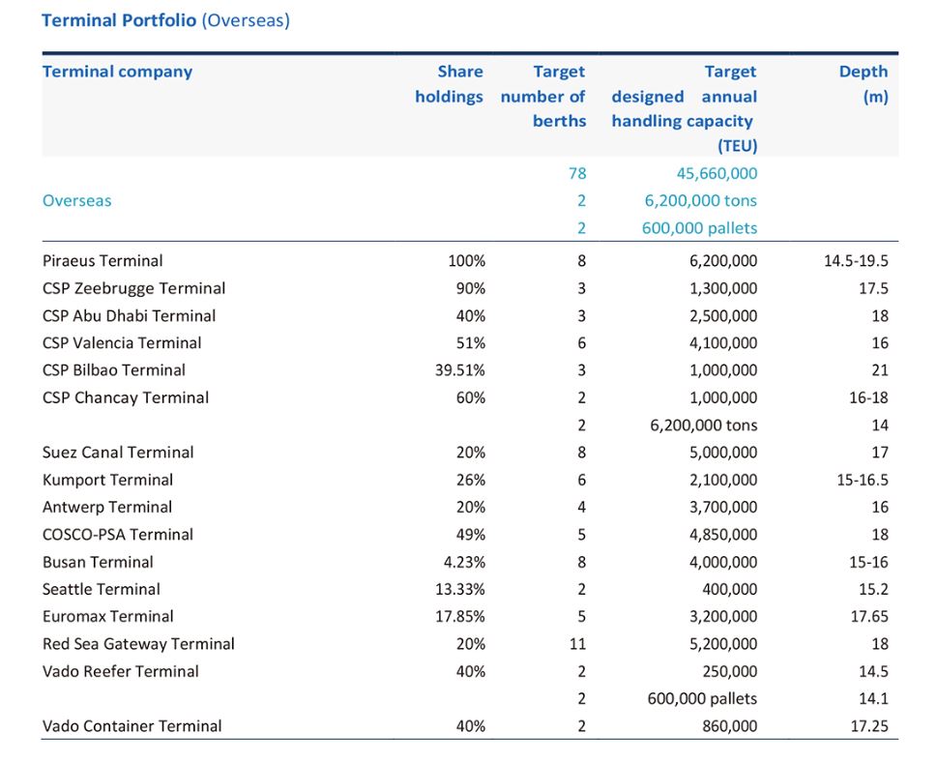
Task: Click the 'Busan Terminal' row name
Action: point(98,562)
